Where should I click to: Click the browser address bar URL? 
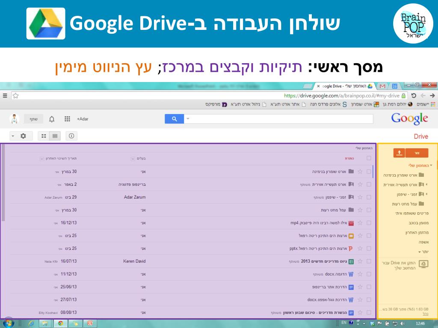tap(342, 96)
